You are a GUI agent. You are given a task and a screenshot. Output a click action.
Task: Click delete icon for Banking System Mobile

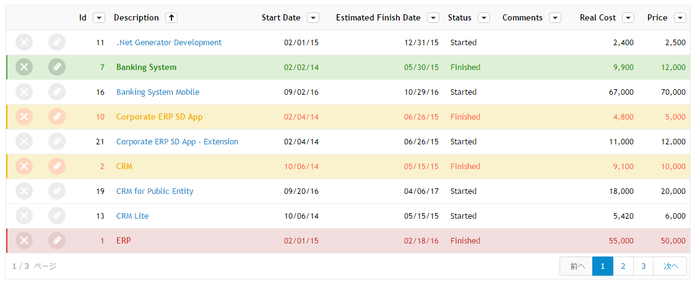(24, 92)
